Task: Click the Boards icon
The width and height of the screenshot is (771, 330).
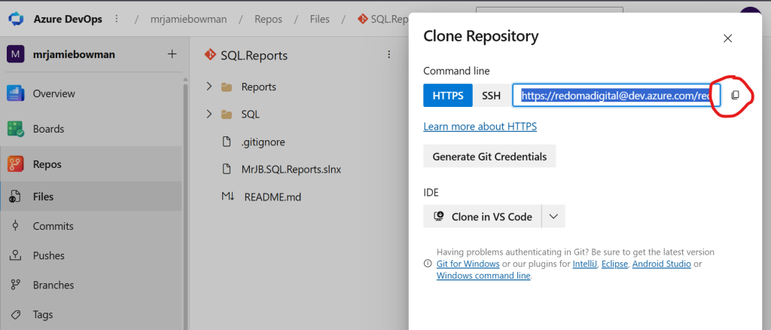Action: pyautogui.click(x=16, y=129)
